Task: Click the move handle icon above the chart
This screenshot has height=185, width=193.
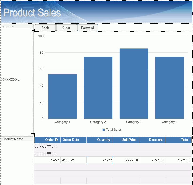Action: click(x=33, y=31)
